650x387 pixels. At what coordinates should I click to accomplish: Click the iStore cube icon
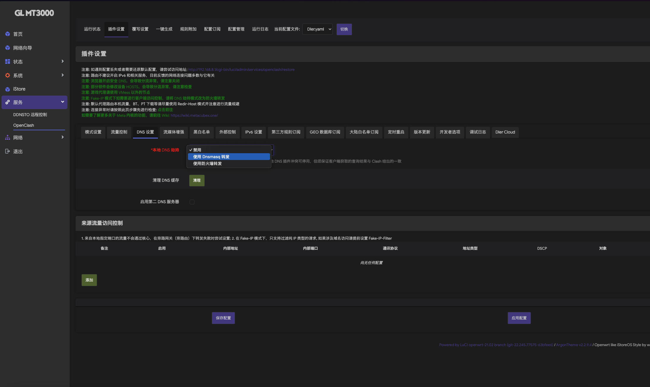pyautogui.click(x=8, y=89)
